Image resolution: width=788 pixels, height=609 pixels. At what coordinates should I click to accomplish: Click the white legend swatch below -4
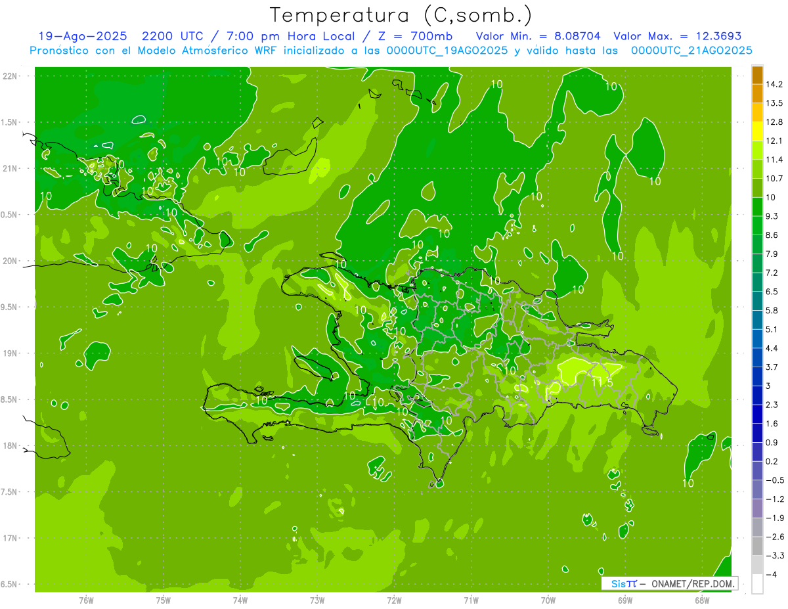[757, 584]
